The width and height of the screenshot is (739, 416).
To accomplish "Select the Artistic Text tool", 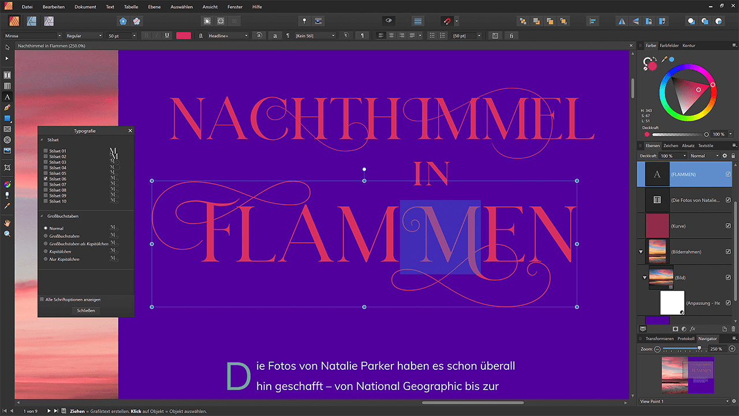I will (x=8, y=96).
